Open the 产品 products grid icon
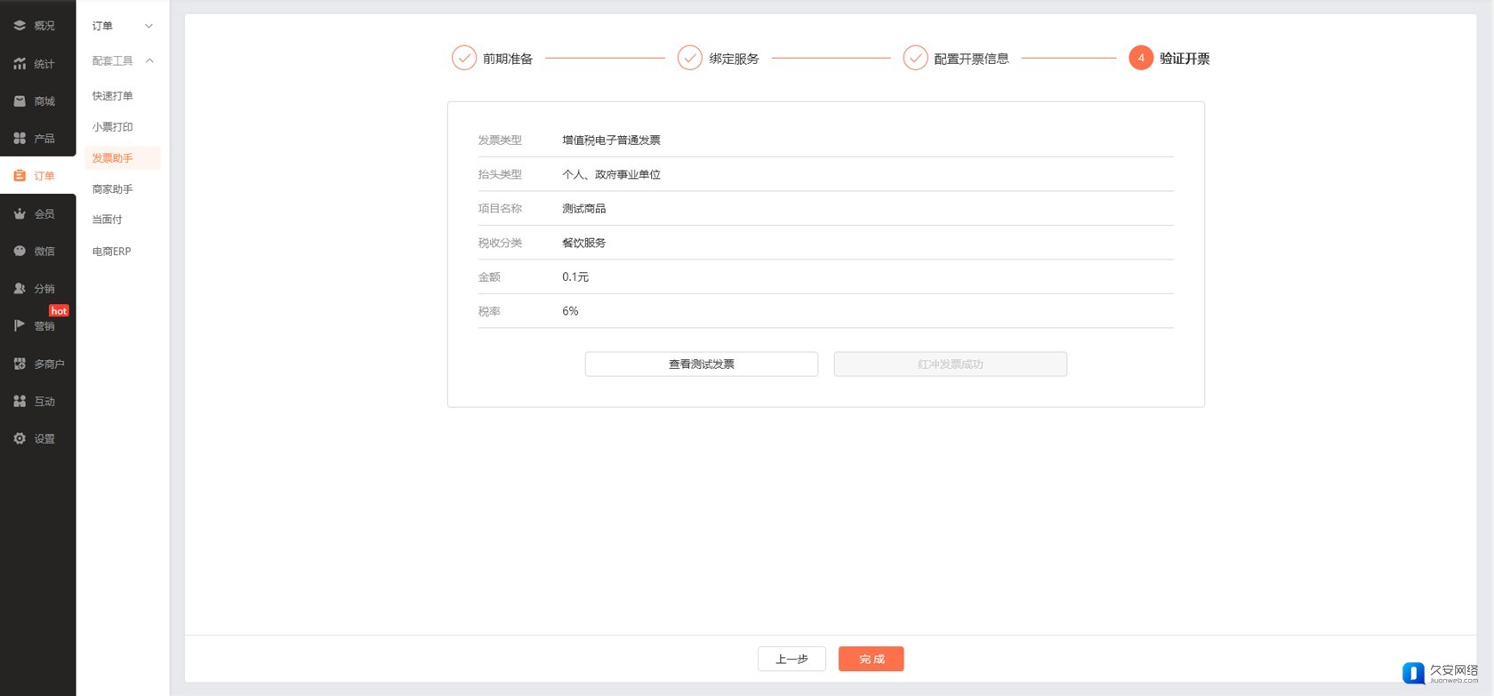1494x696 pixels. tap(20, 139)
